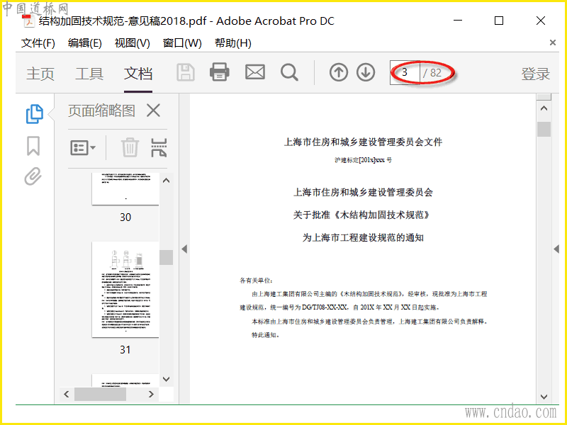The height and width of the screenshot is (425, 567).
Task: Close the page thumbnails panel
Action: [x=153, y=110]
